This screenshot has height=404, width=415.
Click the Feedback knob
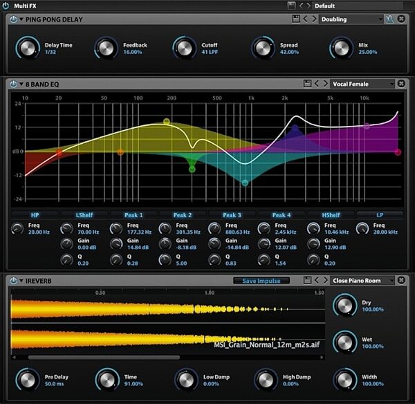pos(106,48)
